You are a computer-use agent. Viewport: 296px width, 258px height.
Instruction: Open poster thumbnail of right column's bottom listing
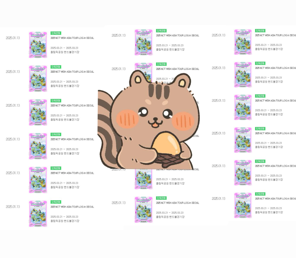tap(243, 205)
